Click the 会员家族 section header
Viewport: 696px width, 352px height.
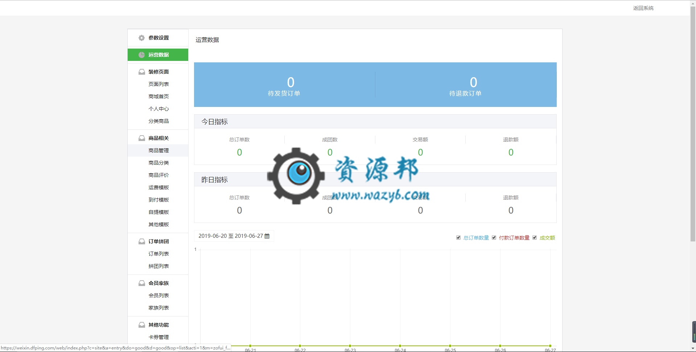point(158,283)
